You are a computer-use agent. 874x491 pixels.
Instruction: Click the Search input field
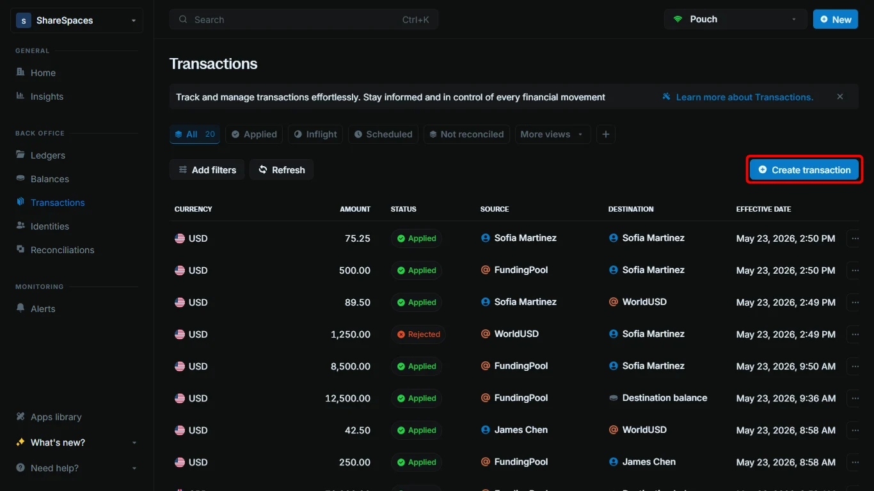(x=304, y=19)
